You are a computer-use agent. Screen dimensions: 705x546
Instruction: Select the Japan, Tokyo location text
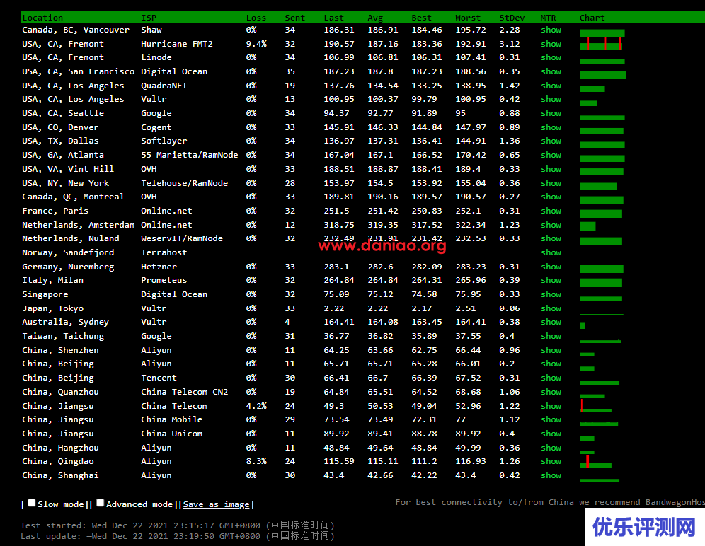point(53,308)
